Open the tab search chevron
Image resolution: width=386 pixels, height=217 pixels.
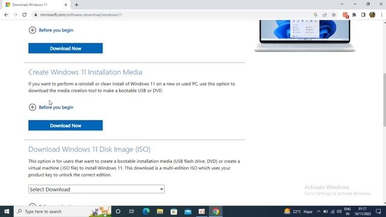click(342, 4)
